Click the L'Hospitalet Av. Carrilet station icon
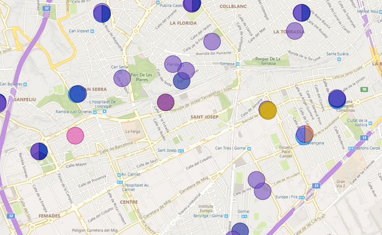Image resolution: width=382 pixels, height=235 pixels. click(120, 182)
